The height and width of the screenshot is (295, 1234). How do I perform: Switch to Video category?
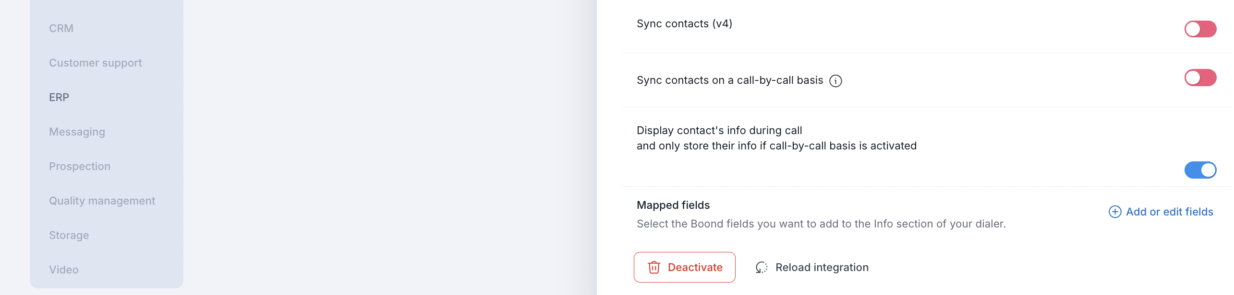click(63, 270)
